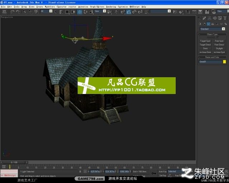The height and width of the screenshot is (183, 229).
Task: Click the Align tool icon
Action: tap(181, 12)
